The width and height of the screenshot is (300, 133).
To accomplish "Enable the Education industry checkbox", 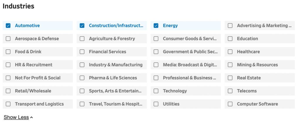I will point(230,39).
